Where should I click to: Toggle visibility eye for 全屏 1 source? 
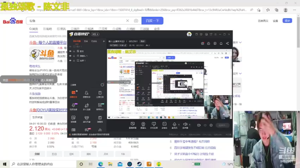pyautogui.click(x=70, y=60)
